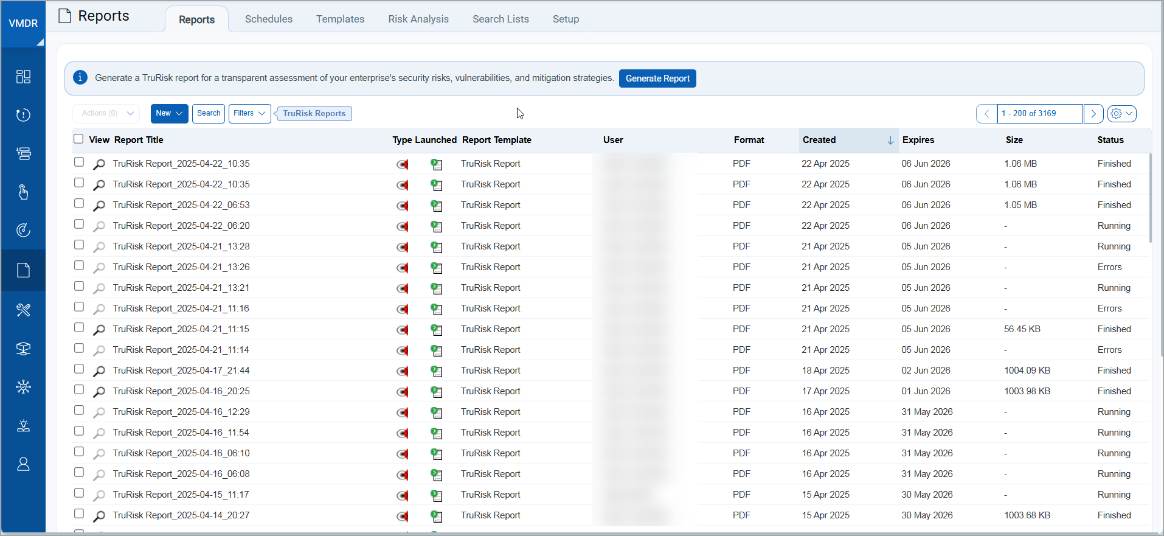Sort by Status column header
This screenshot has height=536, width=1164.
(1110, 140)
